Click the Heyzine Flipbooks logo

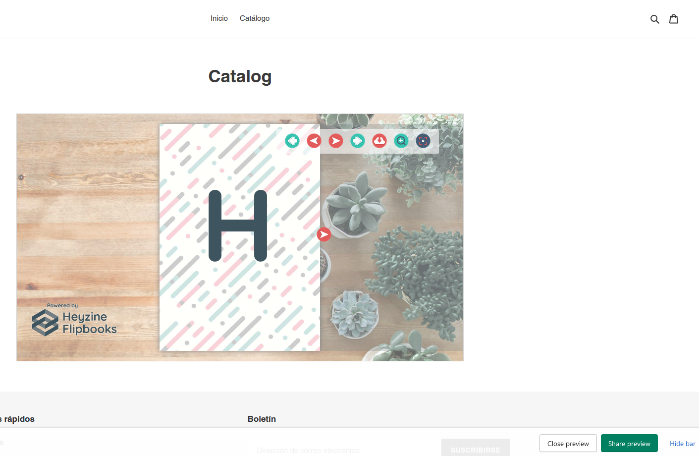point(74,322)
